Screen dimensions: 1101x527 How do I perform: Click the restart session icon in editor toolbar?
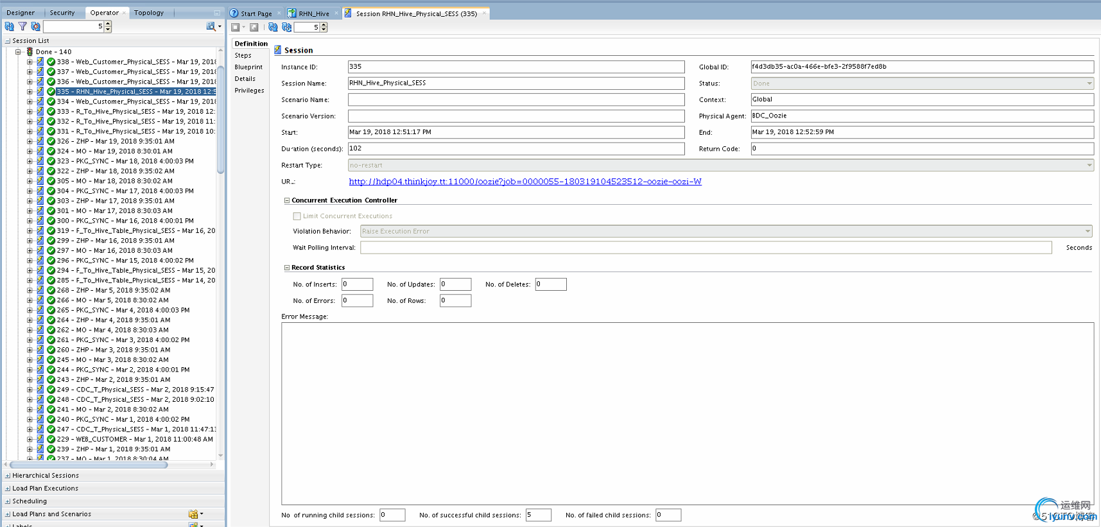[254, 27]
